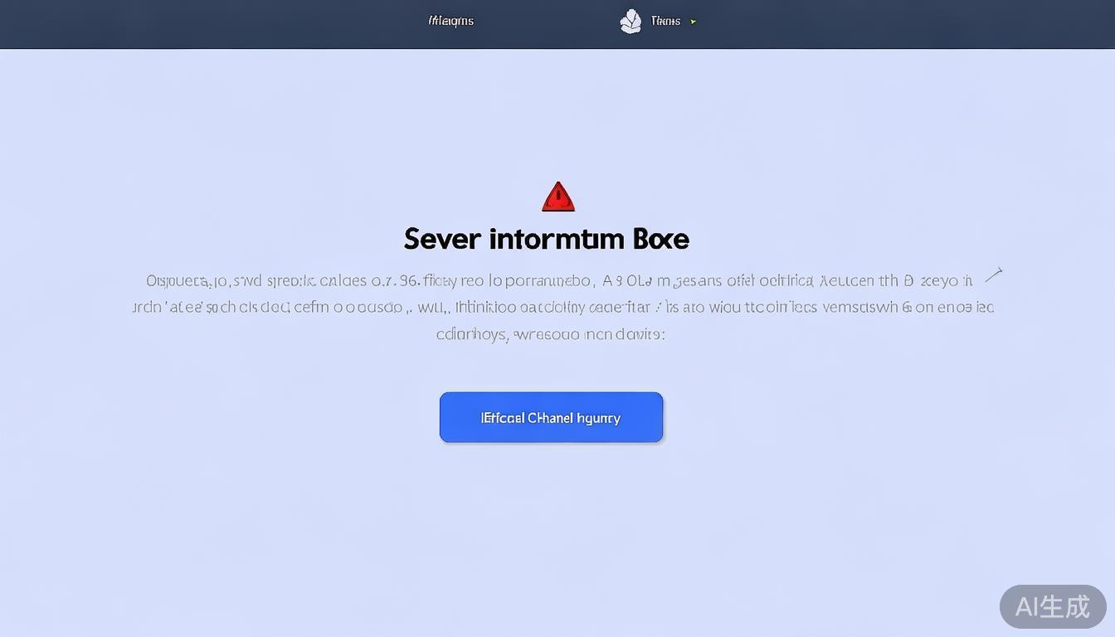This screenshot has width=1115, height=637.
Task: Click the text label on the blue button
Action: pyautogui.click(x=551, y=418)
